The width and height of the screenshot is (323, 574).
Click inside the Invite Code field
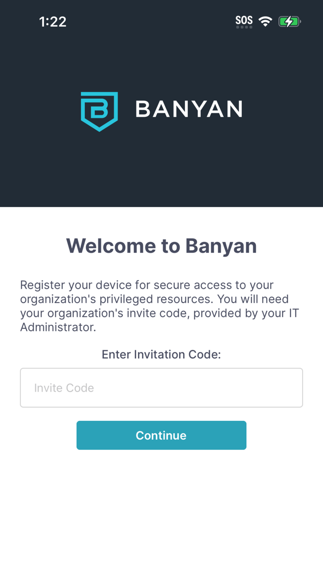161,388
